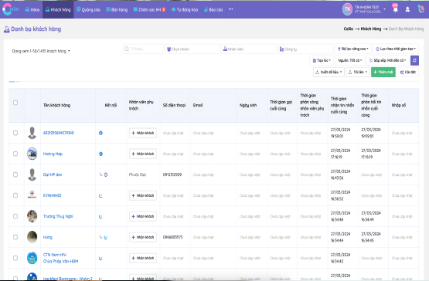The height and width of the screenshot is (281, 429).
Task: Select the Khách hàng menu tab
Action: click(58, 9)
